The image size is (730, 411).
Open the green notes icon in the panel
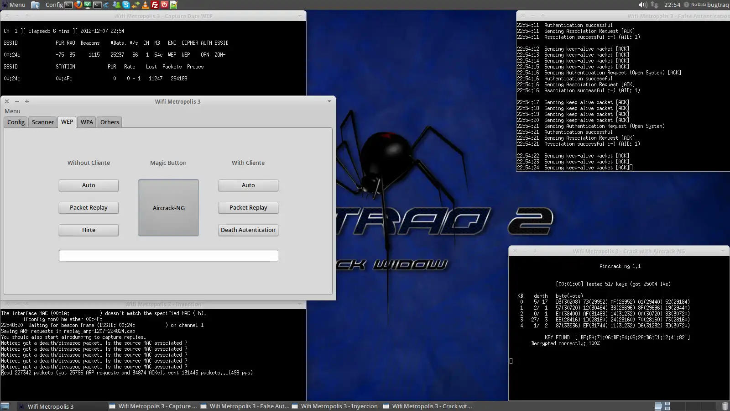click(174, 5)
